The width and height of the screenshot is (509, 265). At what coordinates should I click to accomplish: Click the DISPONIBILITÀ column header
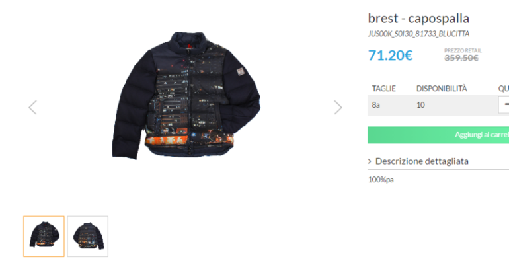click(442, 89)
